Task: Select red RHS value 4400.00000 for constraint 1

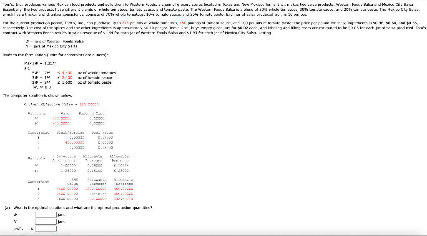Action: click(x=67, y=189)
